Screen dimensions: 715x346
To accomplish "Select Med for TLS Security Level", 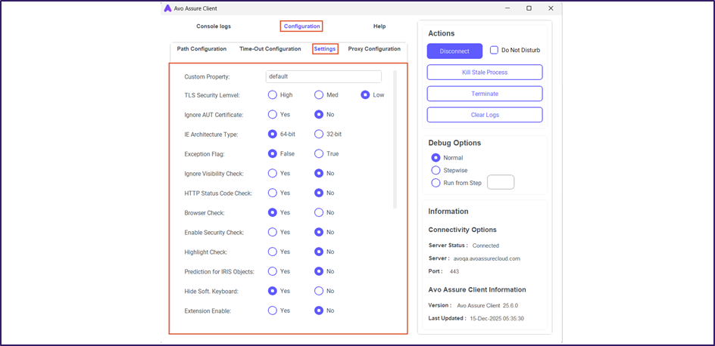I will 319,95.
